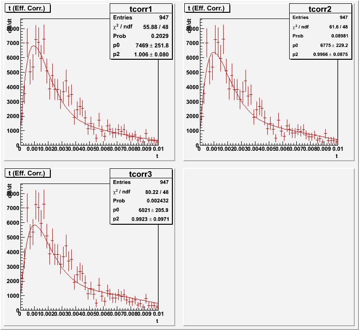Image resolution: width=359 pixels, height=330 pixels.
Task: Click the tcorr1 stats box header
Action: [x=140, y=9]
